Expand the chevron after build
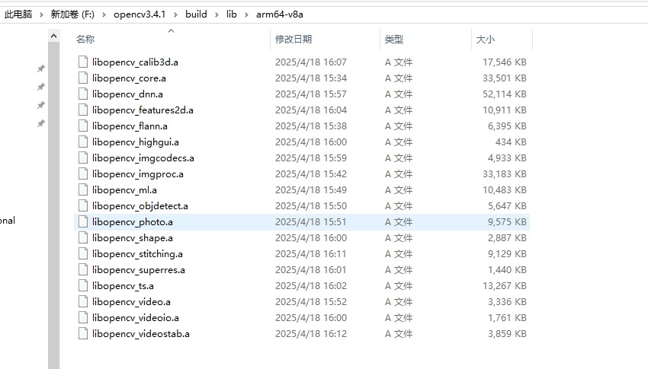The image size is (648, 369). [x=217, y=14]
